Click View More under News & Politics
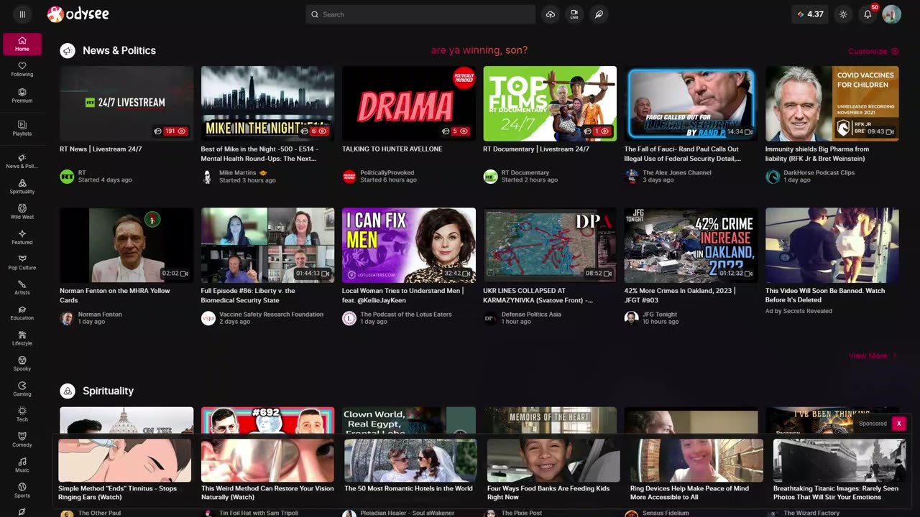 (873, 355)
